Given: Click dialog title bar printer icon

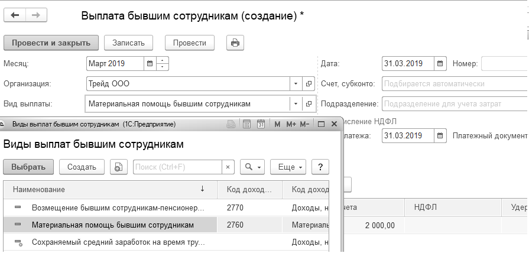Looking at the screenshot, I should click(231, 124).
